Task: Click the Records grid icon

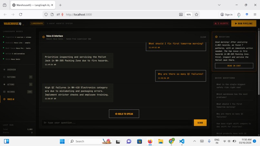Action: click(4, 92)
